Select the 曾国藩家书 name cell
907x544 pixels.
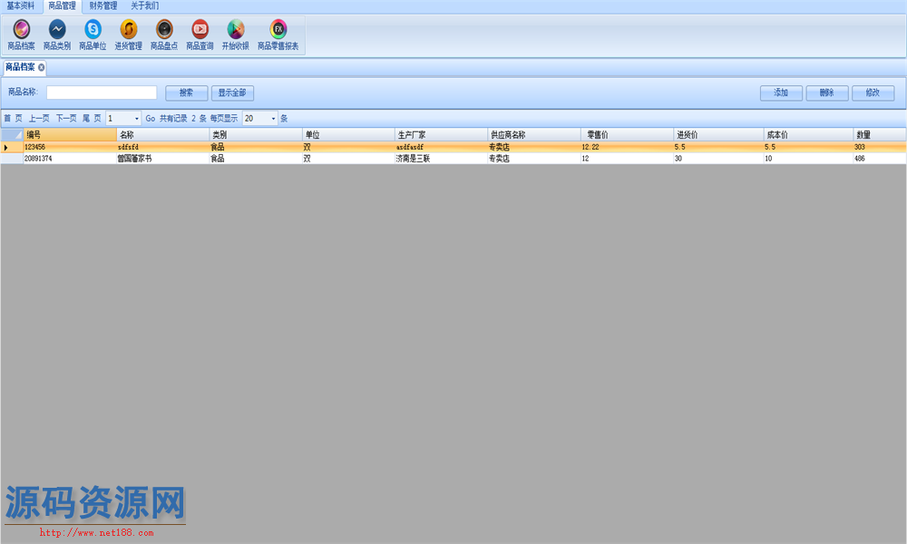163,159
